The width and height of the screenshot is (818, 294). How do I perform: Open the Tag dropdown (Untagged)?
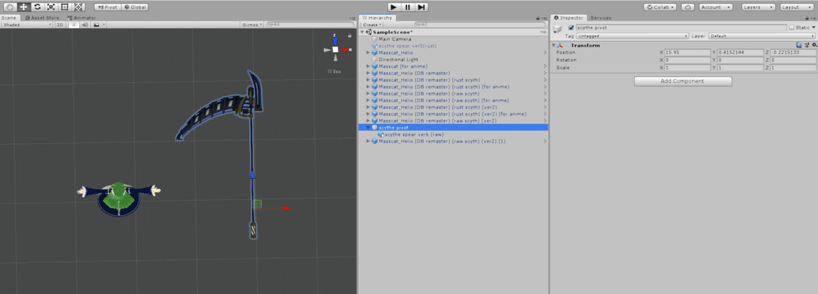[633, 35]
